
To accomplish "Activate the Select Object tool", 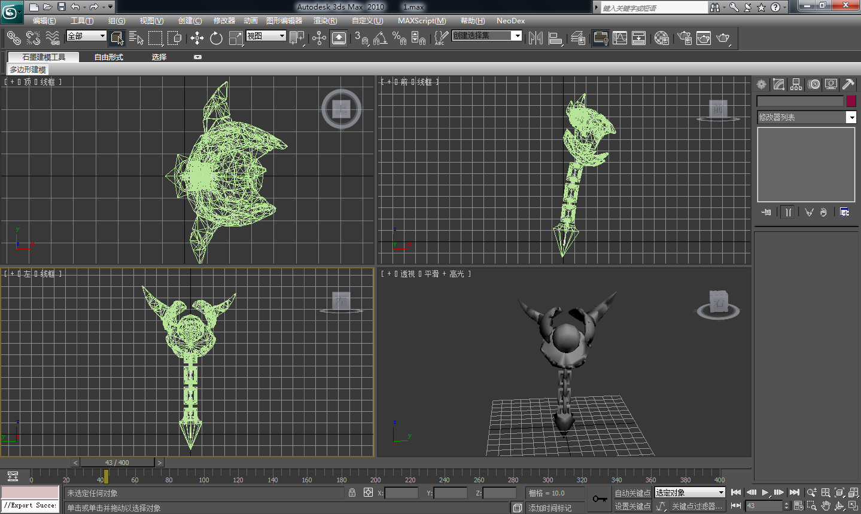I will 117,38.
